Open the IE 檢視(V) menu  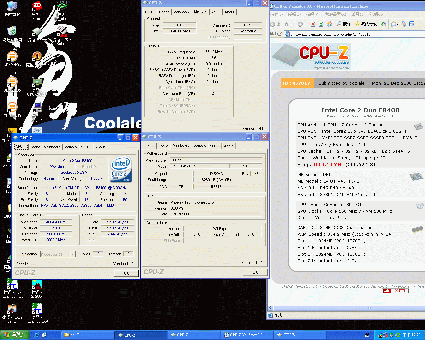coord(312,14)
